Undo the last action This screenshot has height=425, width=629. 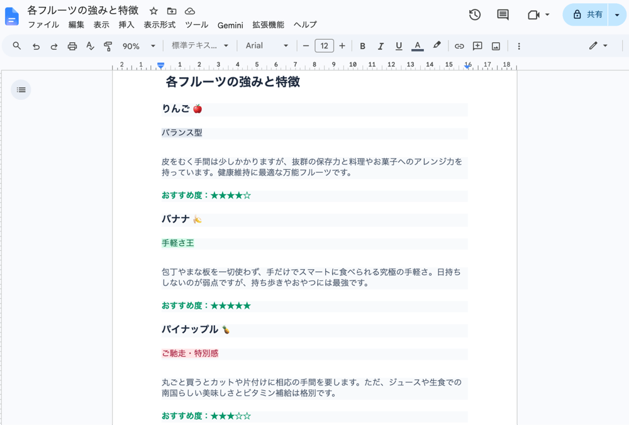tap(36, 46)
